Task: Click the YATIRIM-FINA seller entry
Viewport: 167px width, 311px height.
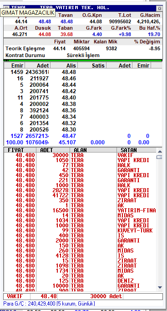Action: pos(137,211)
